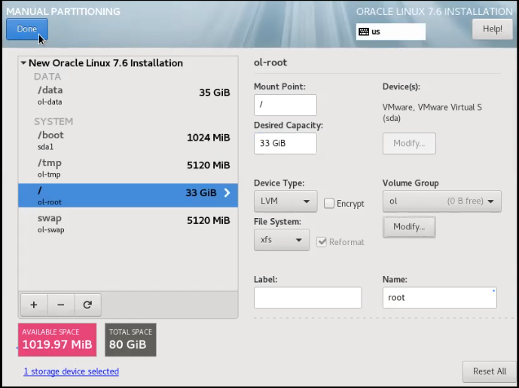Click Modify button under Volume Group
Image resolution: width=519 pixels, height=388 pixels.
pos(409,227)
